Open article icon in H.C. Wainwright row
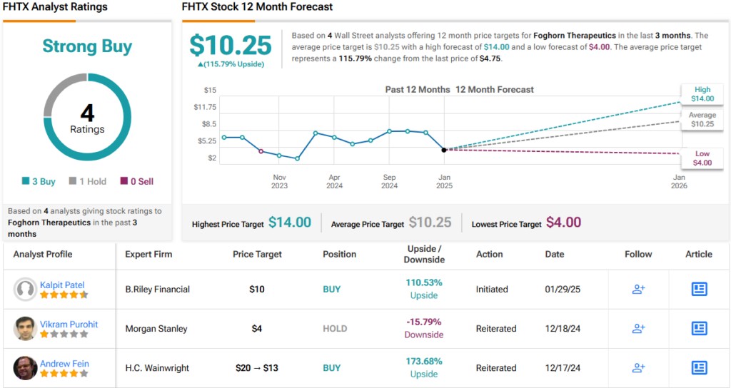 click(x=699, y=367)
